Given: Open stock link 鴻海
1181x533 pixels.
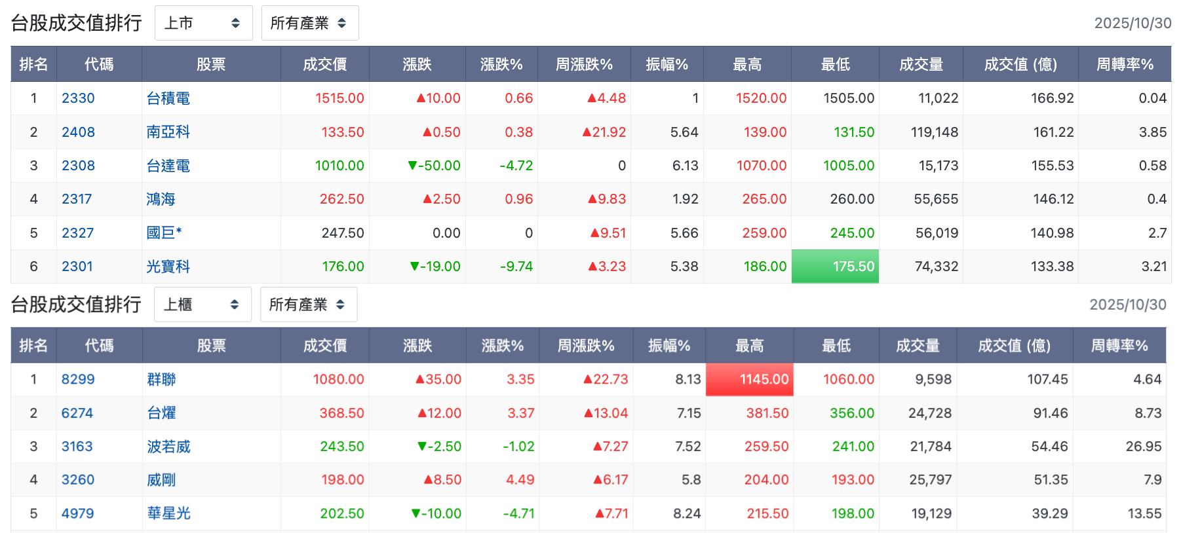Looking at the screenshot, I should tap(161, 199).
